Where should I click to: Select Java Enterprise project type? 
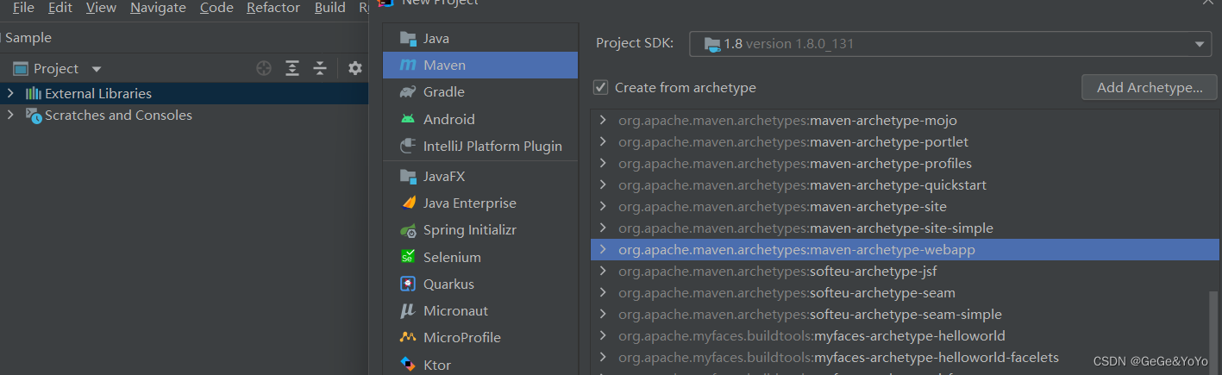[x=480, y=203]
